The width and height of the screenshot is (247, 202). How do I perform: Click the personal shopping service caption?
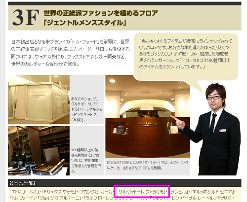pyautogui.click(x=86, y=109)
